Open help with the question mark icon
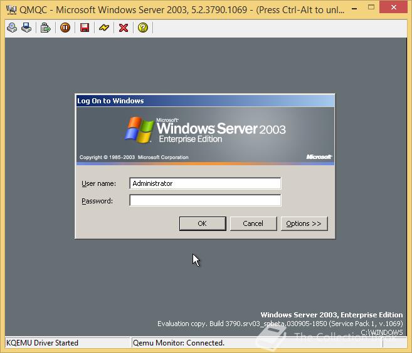The image size is (412, 353). tap(143, 28)
